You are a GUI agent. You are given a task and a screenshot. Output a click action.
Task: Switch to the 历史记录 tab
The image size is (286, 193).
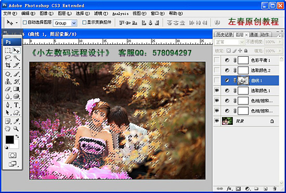tap(224, 34)
